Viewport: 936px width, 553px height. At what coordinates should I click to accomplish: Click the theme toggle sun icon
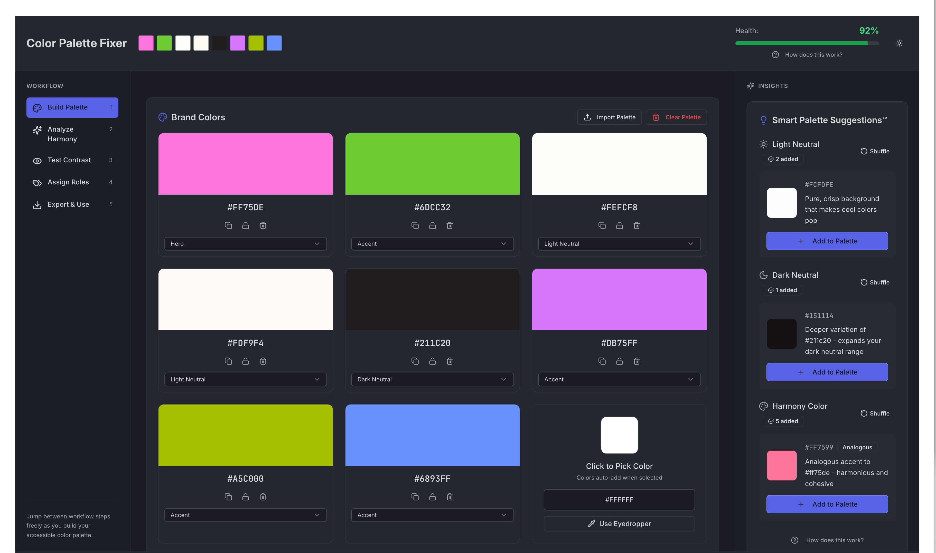click(x=899, y=43)
